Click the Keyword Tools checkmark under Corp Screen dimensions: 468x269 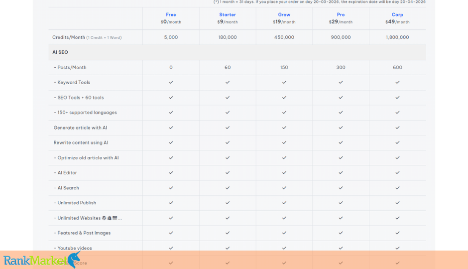click(x=398, y=82)
